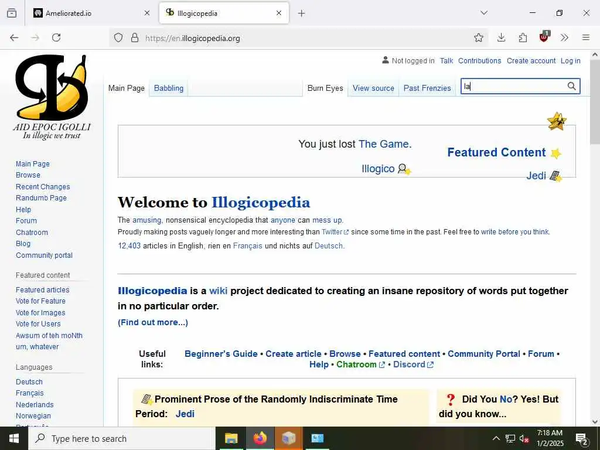Click the Find out more link
Image resolution: width=600 pixels, height=450 pixels.
click(153, 322)
